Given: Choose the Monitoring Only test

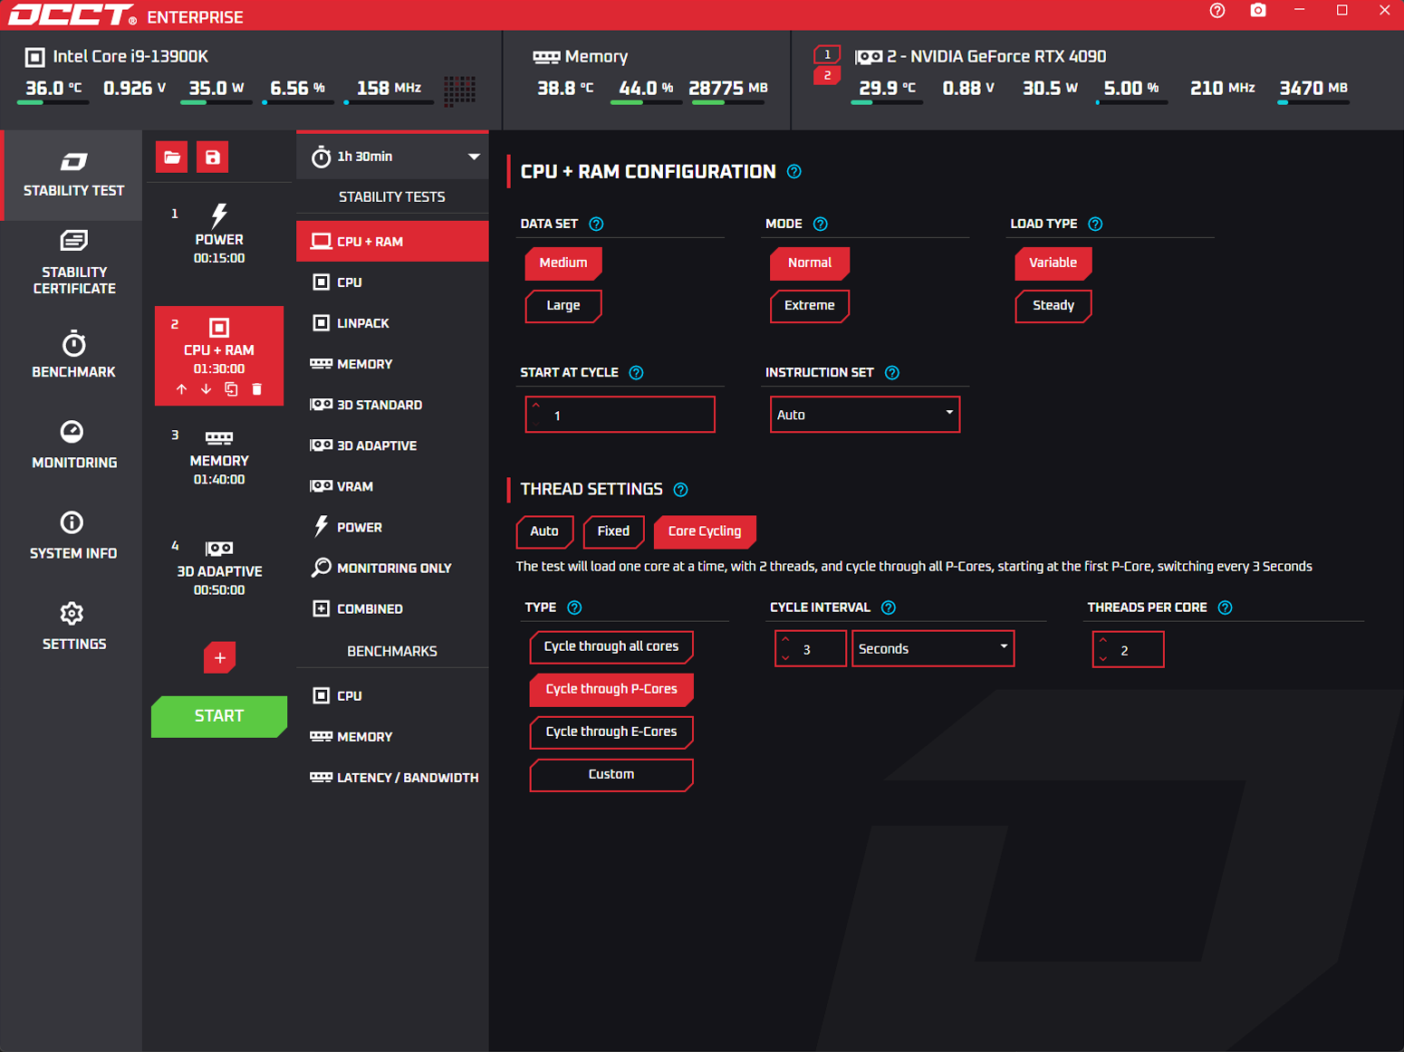Looking at the screenshot, I should (392, 569).
